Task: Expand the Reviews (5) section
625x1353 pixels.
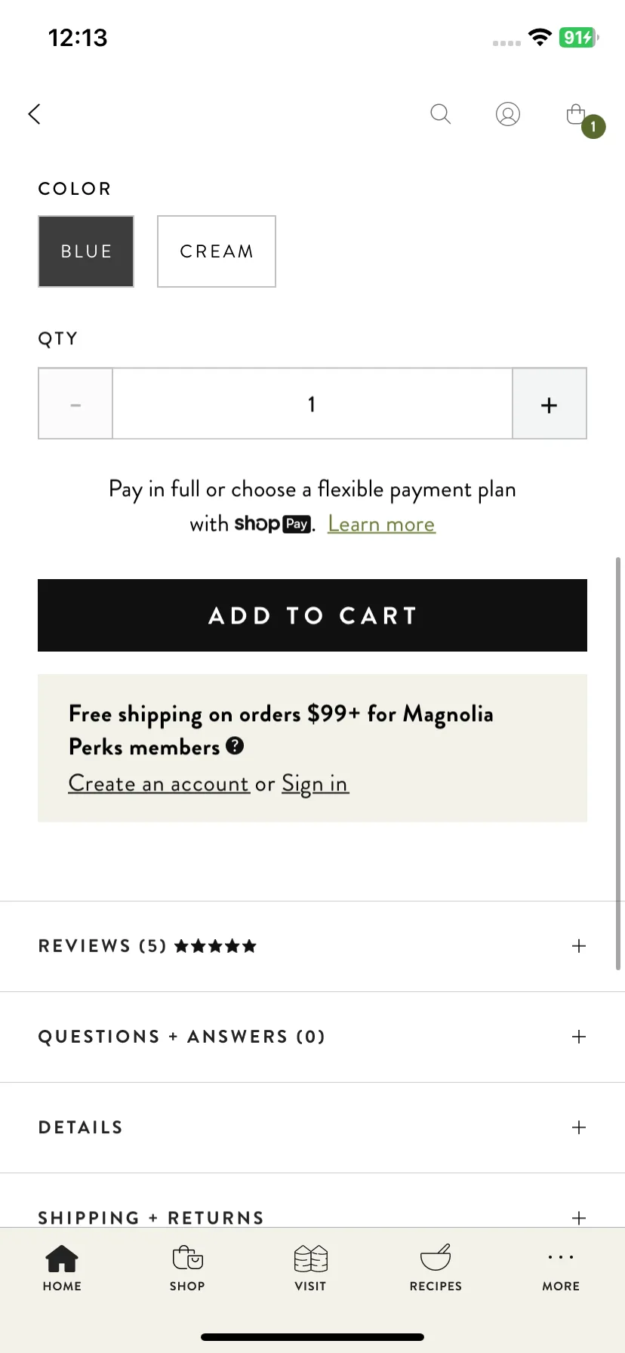Action: click(312, 946)
